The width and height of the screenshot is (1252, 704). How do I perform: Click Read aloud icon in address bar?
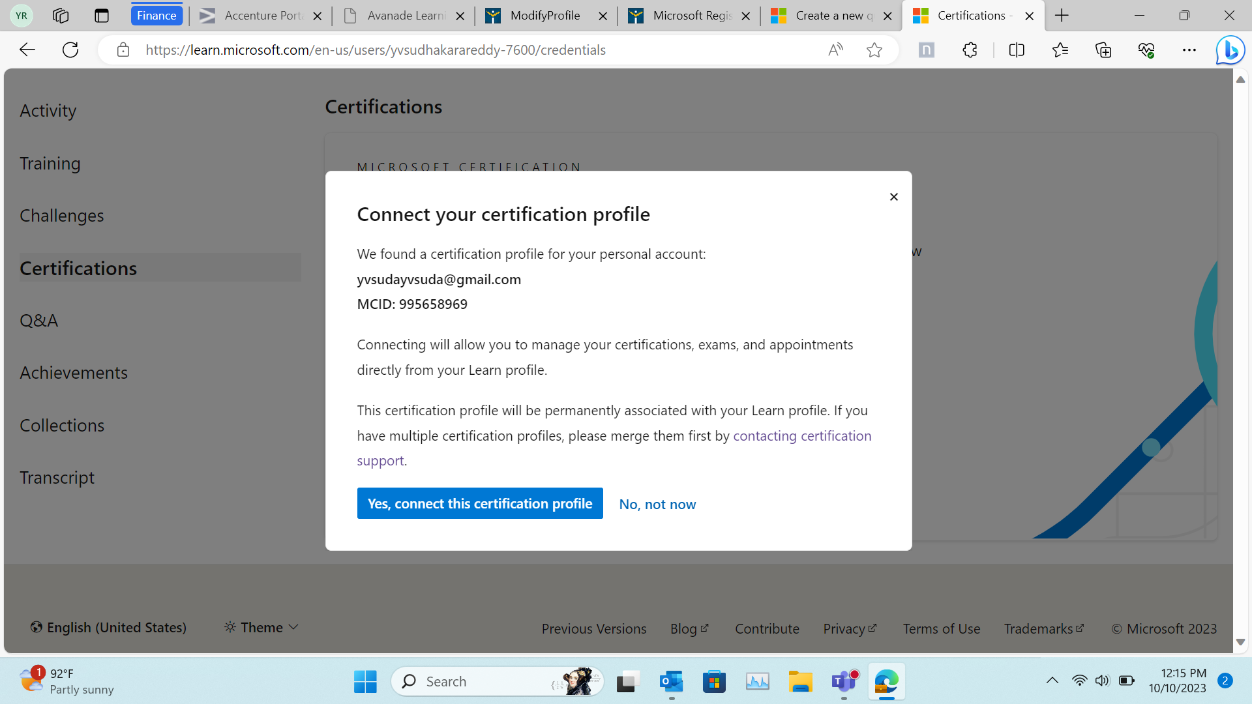(x=835, y=50)
